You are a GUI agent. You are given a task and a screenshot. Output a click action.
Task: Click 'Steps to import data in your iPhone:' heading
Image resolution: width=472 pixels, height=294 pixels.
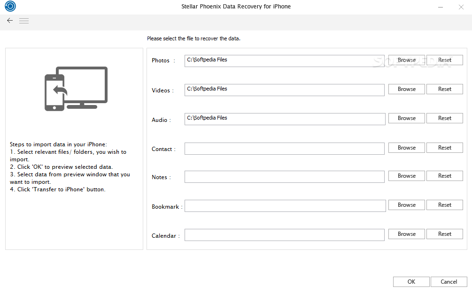[x=58, y=144]
